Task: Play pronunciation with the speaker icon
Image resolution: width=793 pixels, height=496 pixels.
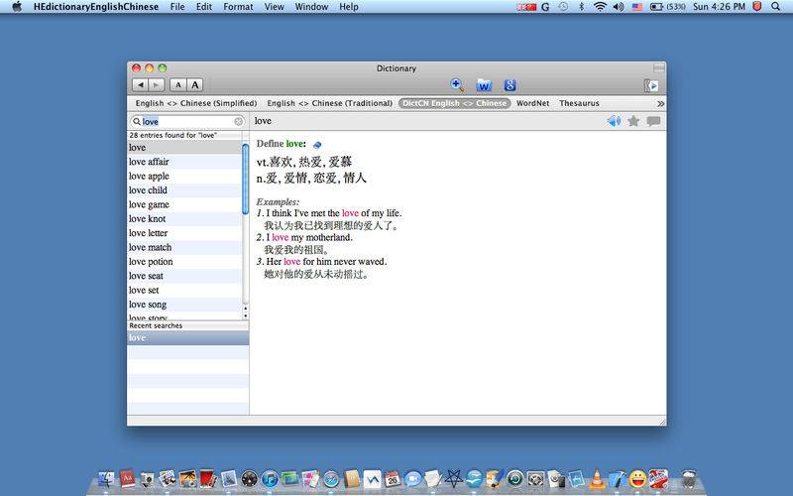Action: (x=614, y=121)
